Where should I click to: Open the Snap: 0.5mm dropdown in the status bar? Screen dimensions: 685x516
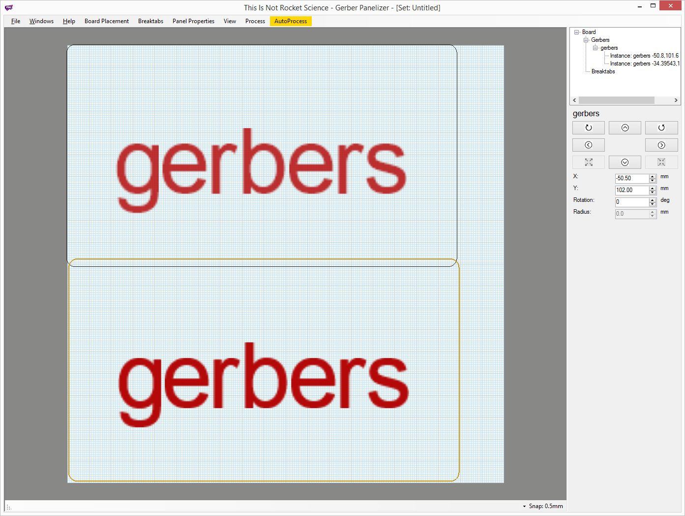click(542, 506)
